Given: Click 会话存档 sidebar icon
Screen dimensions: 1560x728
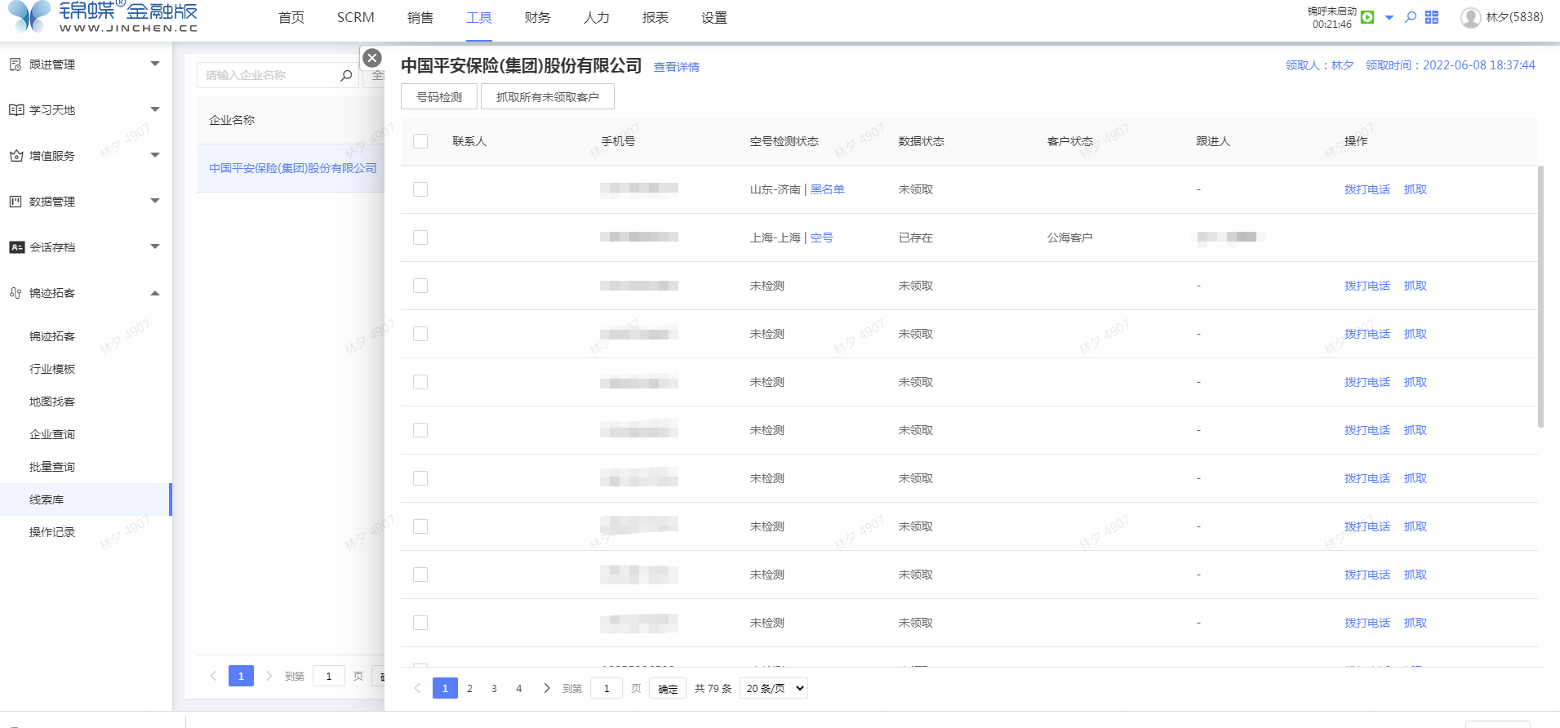Looking at the screenshot, I should [x=16, y=247].
